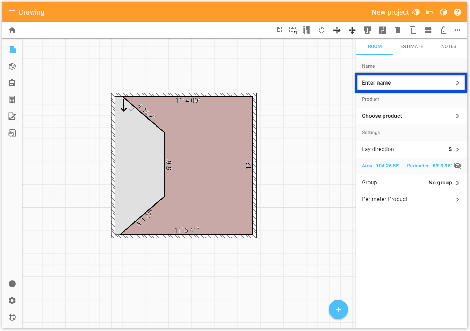This screenshot has width=470, height=331.
Task: Open the help question mark icon
Action: pos(458,12)
